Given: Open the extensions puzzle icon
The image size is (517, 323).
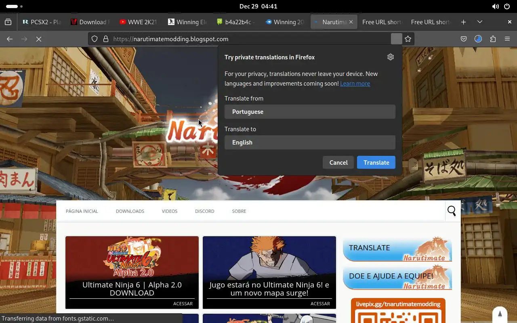Looking at the screenshot, I should click(493, 39).
